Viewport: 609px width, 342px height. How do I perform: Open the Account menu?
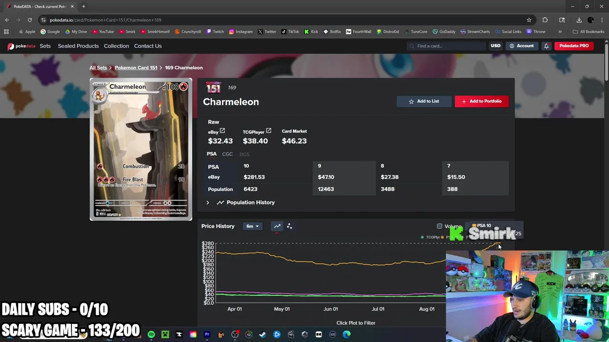pyautogui.click(x=521, y=46)
